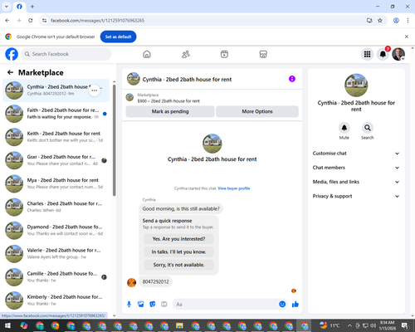The image size is (415, 332).
Task: Expand Media, files and links section
Action: (x=356, y=182)
